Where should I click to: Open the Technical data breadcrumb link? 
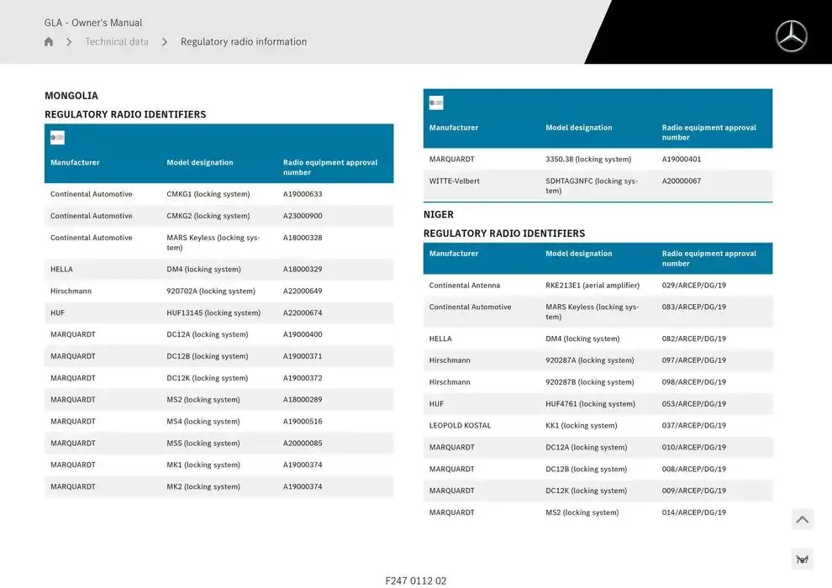(117, 42)
